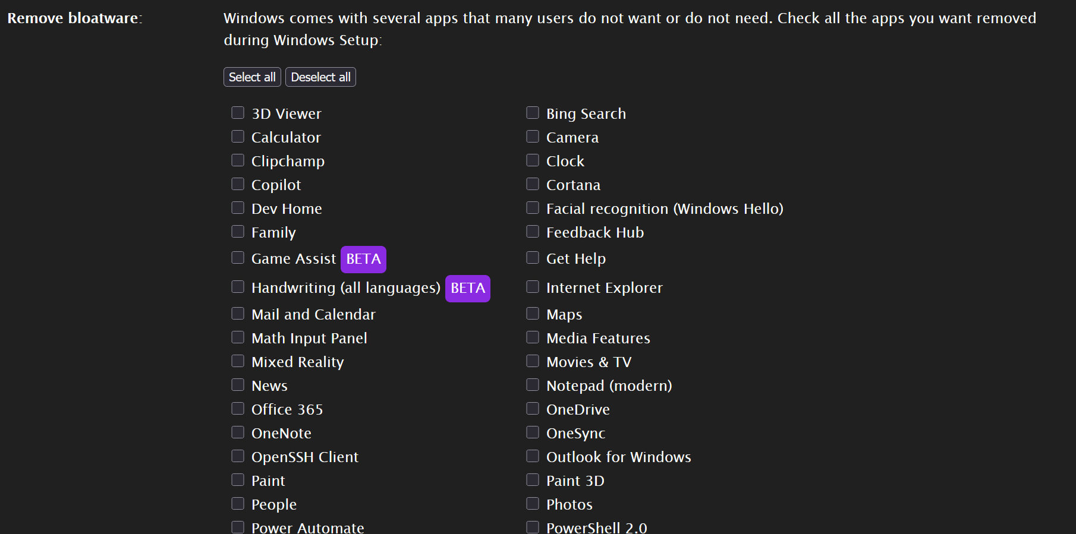Tick the Mail and Calendar checkbox
Viewport: 1076px width, 534px height.
pyautogui.click(x=238, y=314)
